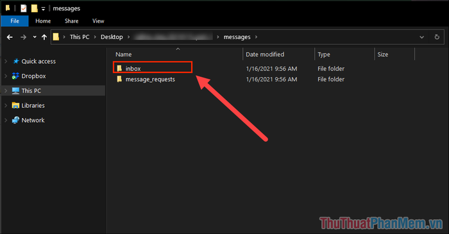This screenshot has width=449, height=234.
Task: Expand the Quick access tree node
Action: [x=6, y=61]
